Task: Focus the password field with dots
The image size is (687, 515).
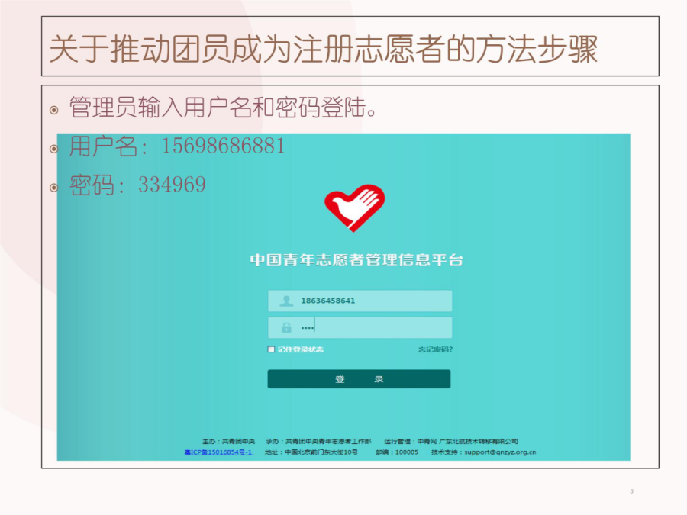Action: point(360,327)
